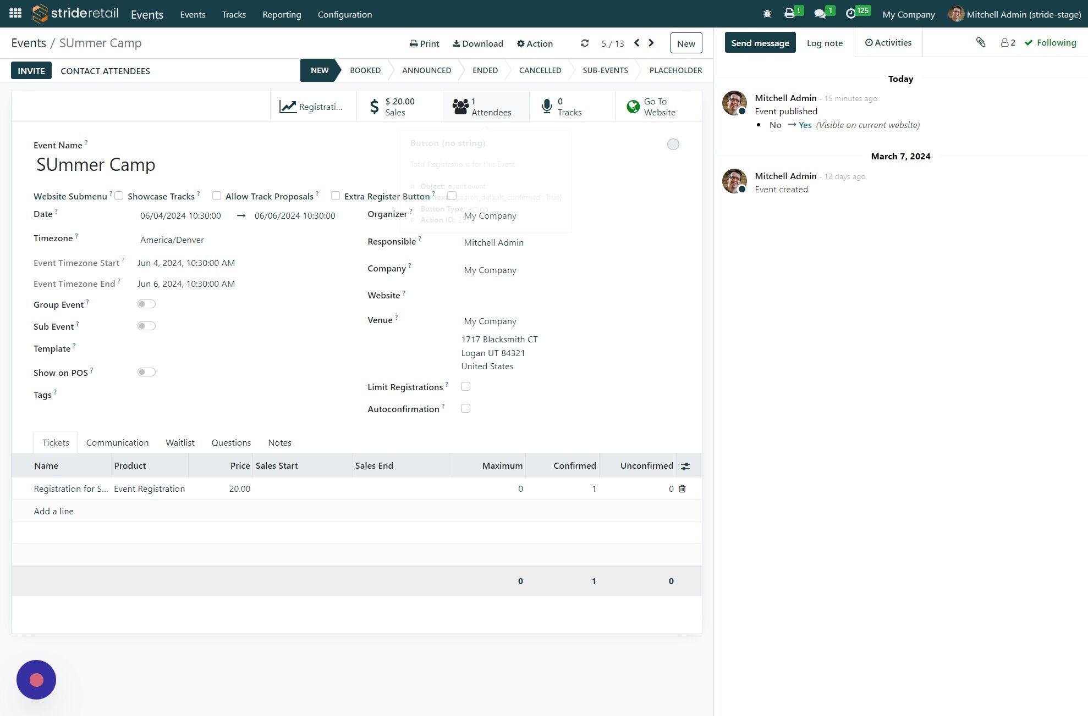
Task: Open the Configuration menu
Action: click(x=344, y=14)
